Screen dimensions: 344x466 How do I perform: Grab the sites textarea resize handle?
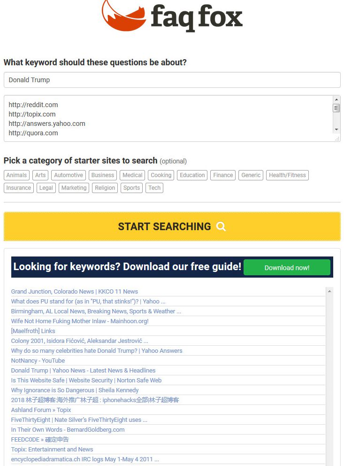(x=337, y=139)
